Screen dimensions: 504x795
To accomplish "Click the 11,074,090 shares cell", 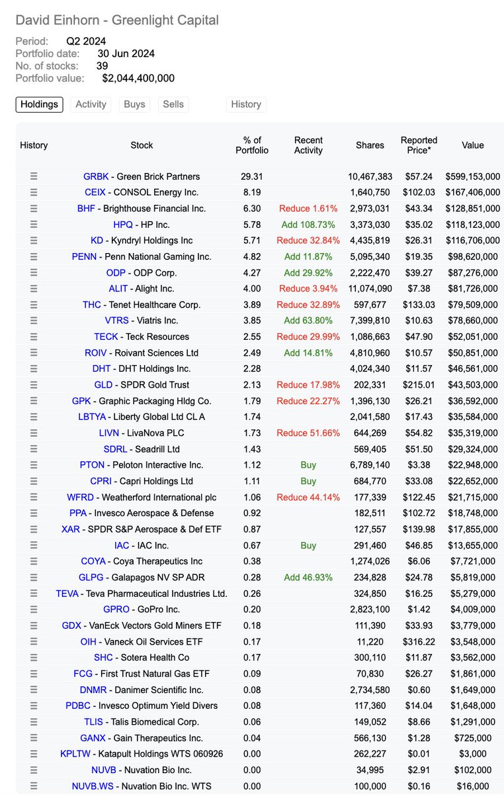I will (370, 289).
